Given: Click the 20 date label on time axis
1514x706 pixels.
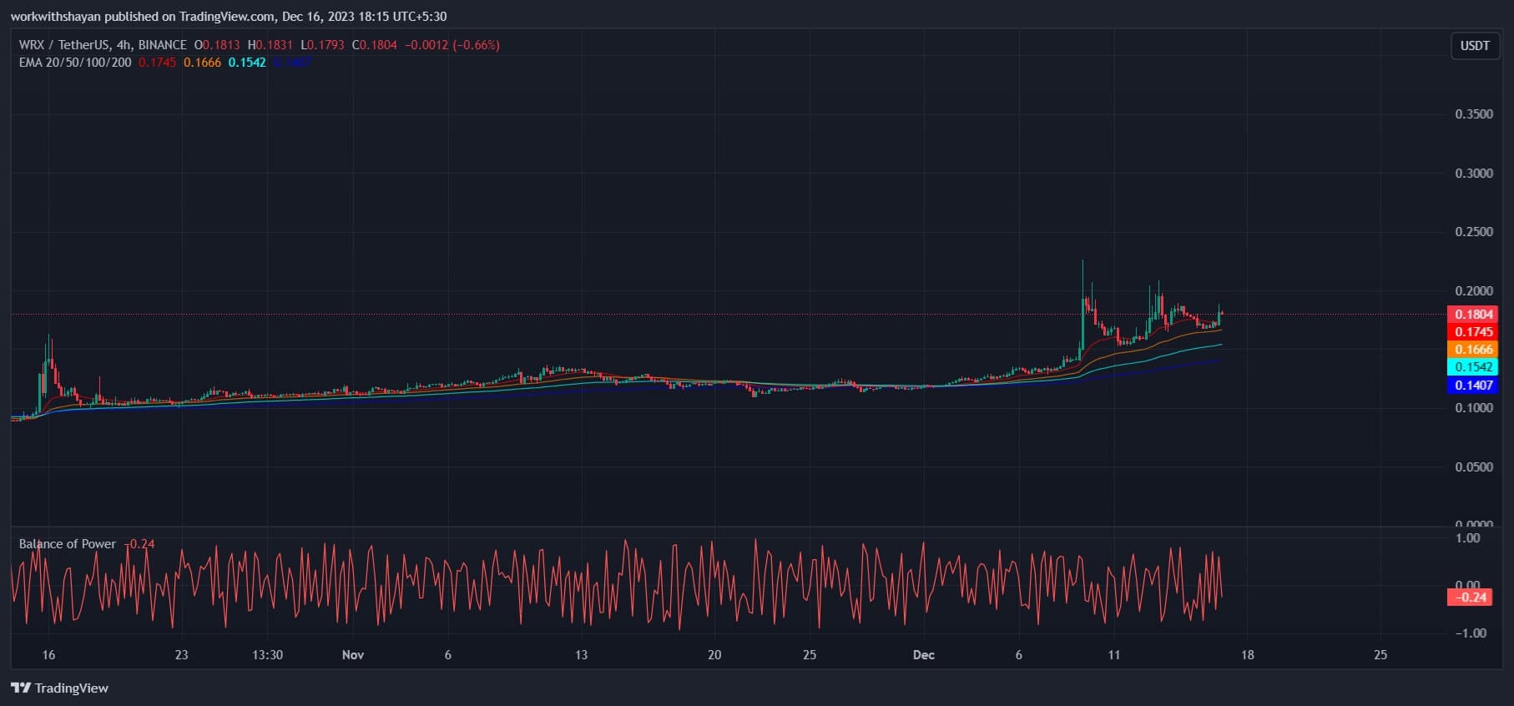Looking at the screenshot, I should point(714,655).
